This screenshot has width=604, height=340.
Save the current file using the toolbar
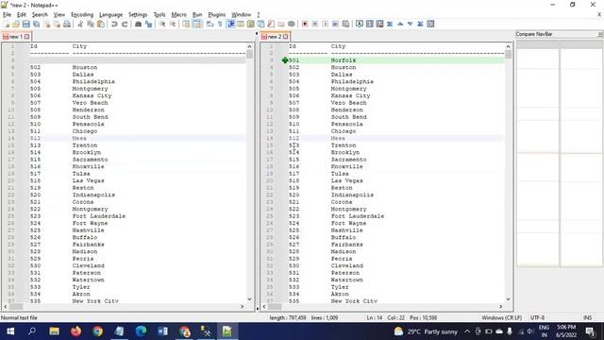tap(25, 24)
